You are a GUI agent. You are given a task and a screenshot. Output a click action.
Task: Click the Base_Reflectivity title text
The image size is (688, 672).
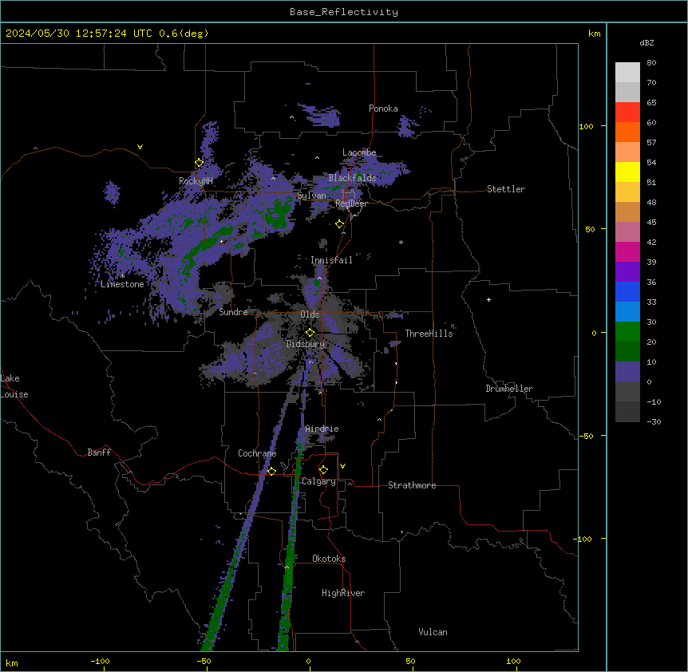pos(344,12)
